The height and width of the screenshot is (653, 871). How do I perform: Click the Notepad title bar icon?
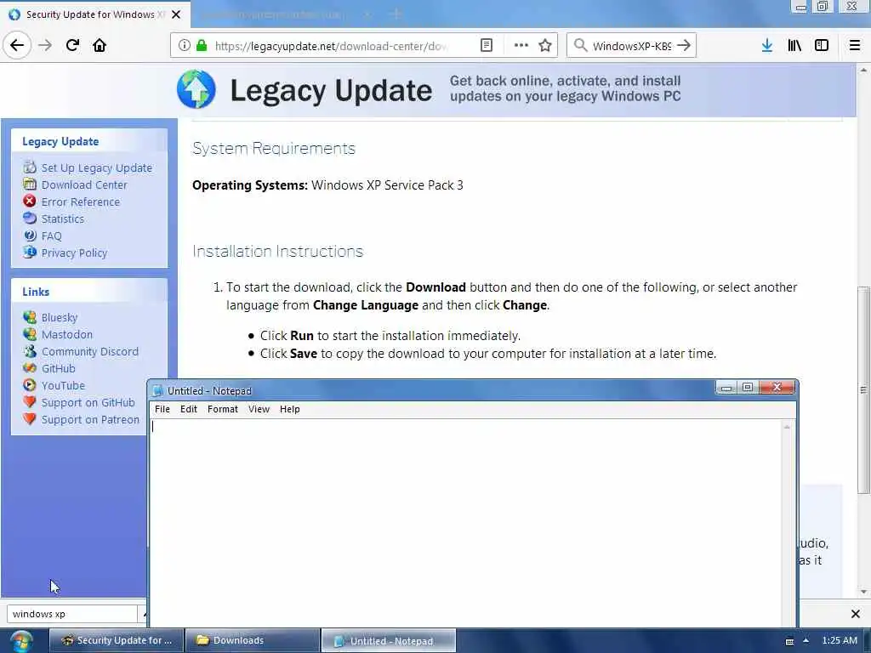coord(157,391)
